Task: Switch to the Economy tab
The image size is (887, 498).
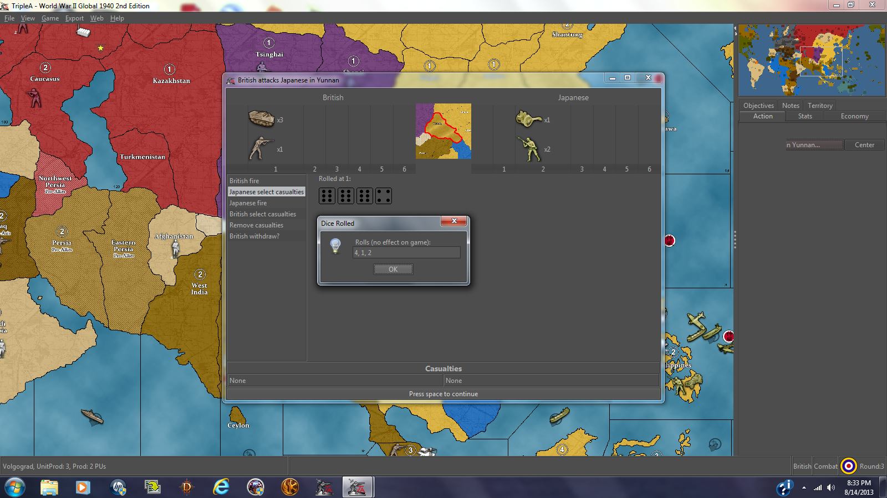Action: [x=854, y=116]
